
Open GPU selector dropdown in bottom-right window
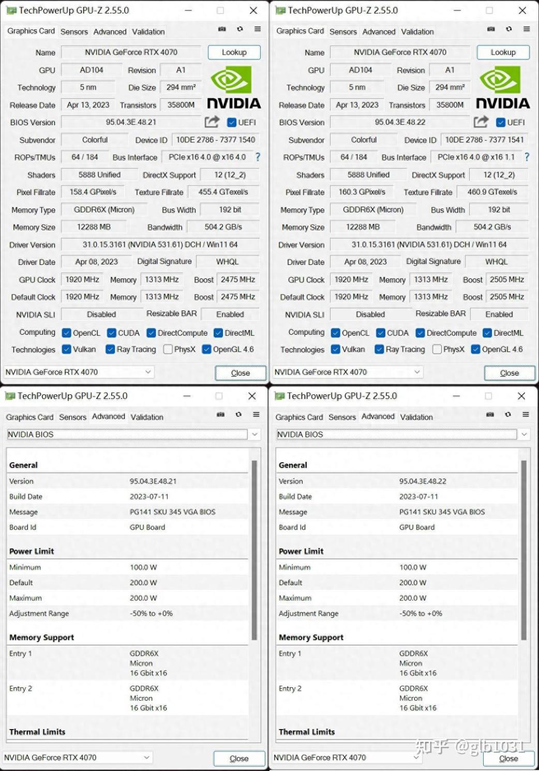[347, 758]
